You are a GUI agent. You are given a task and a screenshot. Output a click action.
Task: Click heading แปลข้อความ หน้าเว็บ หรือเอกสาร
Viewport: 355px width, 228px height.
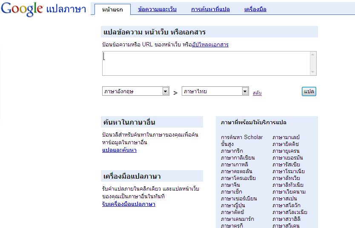click(x=155, y=32)
